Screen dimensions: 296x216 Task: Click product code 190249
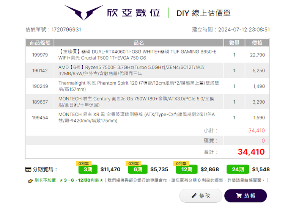[x=40, y=86]
